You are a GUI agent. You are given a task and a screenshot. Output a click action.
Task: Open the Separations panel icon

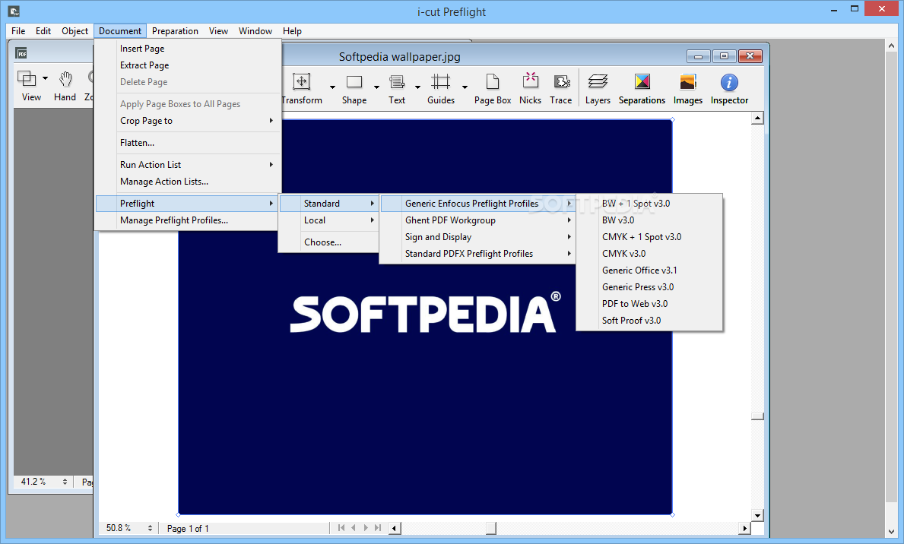tap(642, 82)
